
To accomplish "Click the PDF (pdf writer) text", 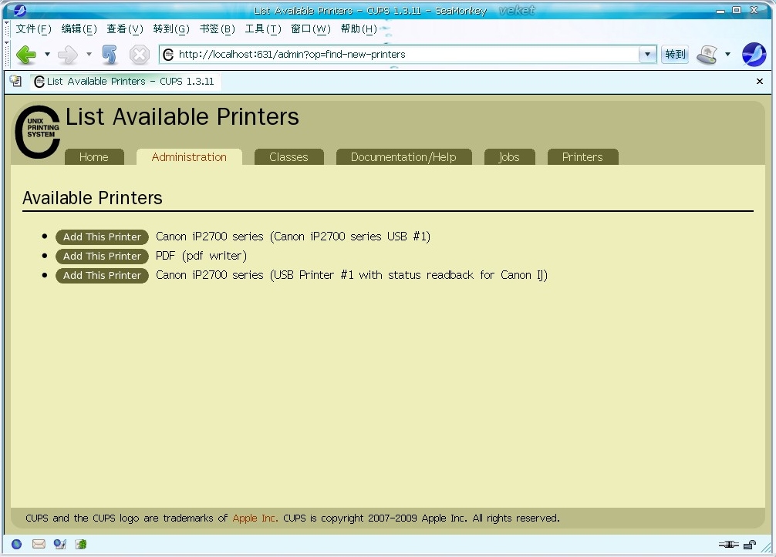I will [x=201, y=256].
